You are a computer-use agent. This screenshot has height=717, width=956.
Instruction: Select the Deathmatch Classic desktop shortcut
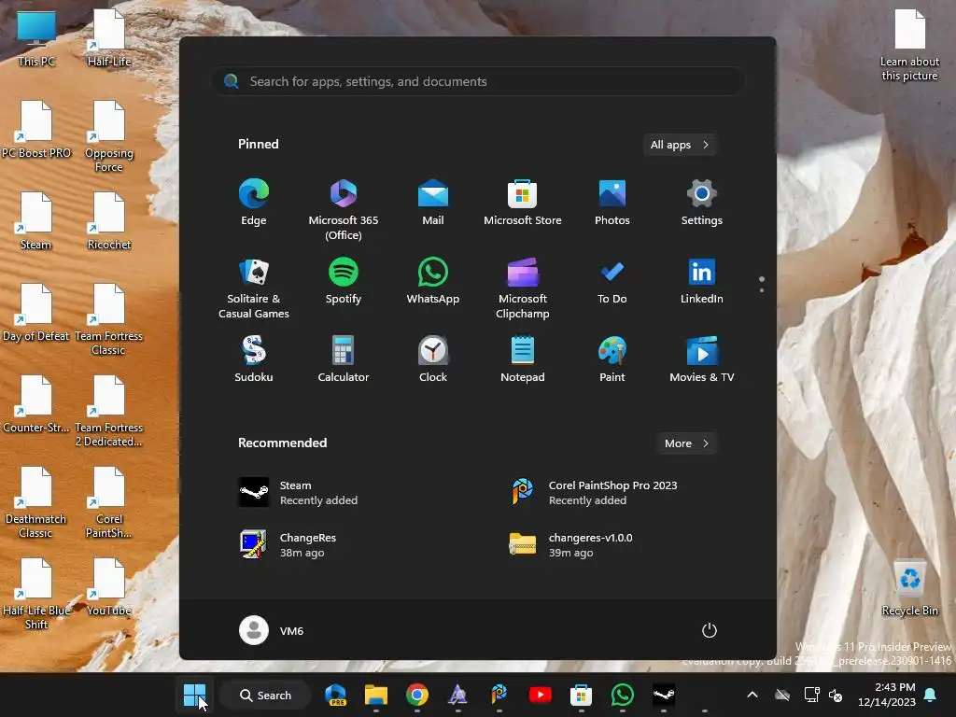pyautogui.click(x=36, y=501)
